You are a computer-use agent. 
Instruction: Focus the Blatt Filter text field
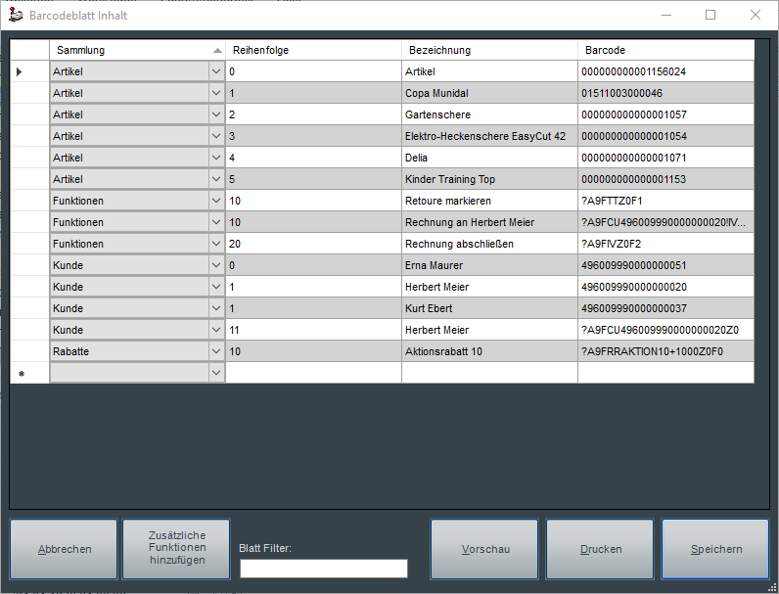pos(323,569)
